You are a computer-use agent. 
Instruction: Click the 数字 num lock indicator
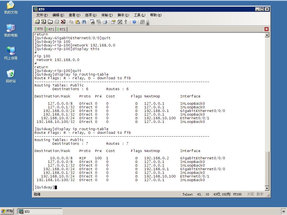(x=260, y=194)
